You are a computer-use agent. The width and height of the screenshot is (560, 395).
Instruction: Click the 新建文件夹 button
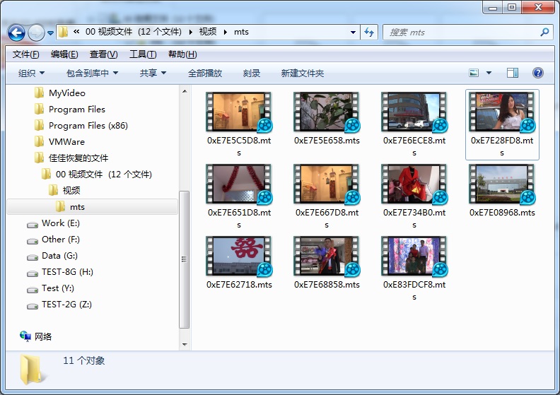[302, 73]
